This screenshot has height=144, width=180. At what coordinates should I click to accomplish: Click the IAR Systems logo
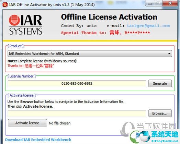(26, 25)
